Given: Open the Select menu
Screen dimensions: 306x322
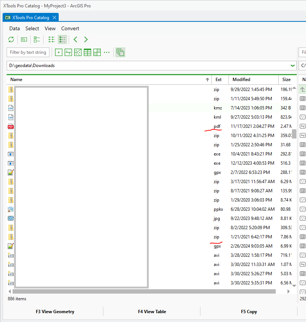Looking at the screenshot, I should coord(32,28).
